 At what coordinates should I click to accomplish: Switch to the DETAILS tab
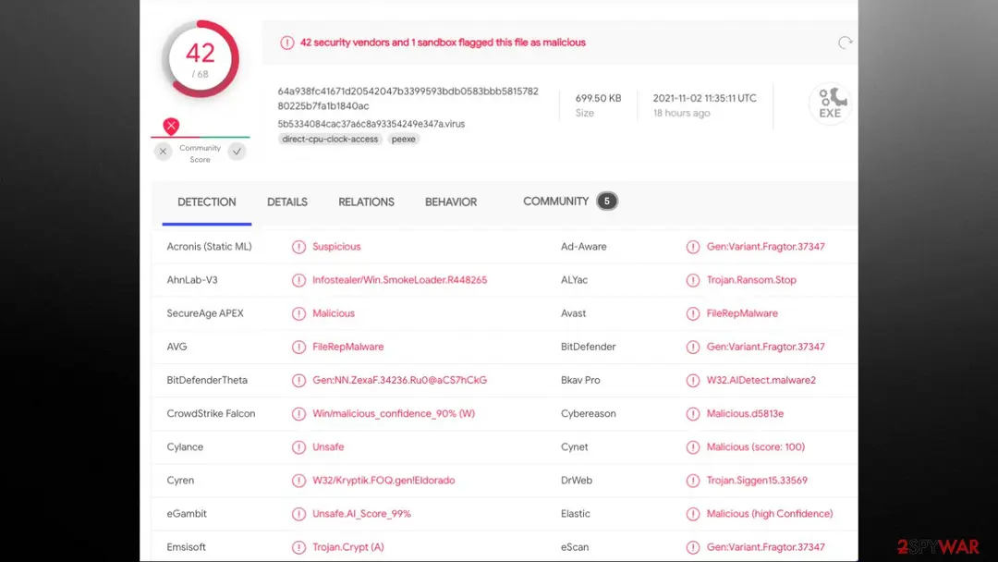coord(287,202)
